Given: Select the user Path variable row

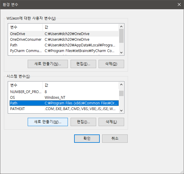Looking at the screenshot, I should tap(64, 45).
